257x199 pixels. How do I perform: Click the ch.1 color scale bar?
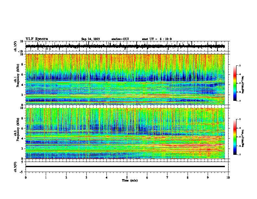[235, 83]
